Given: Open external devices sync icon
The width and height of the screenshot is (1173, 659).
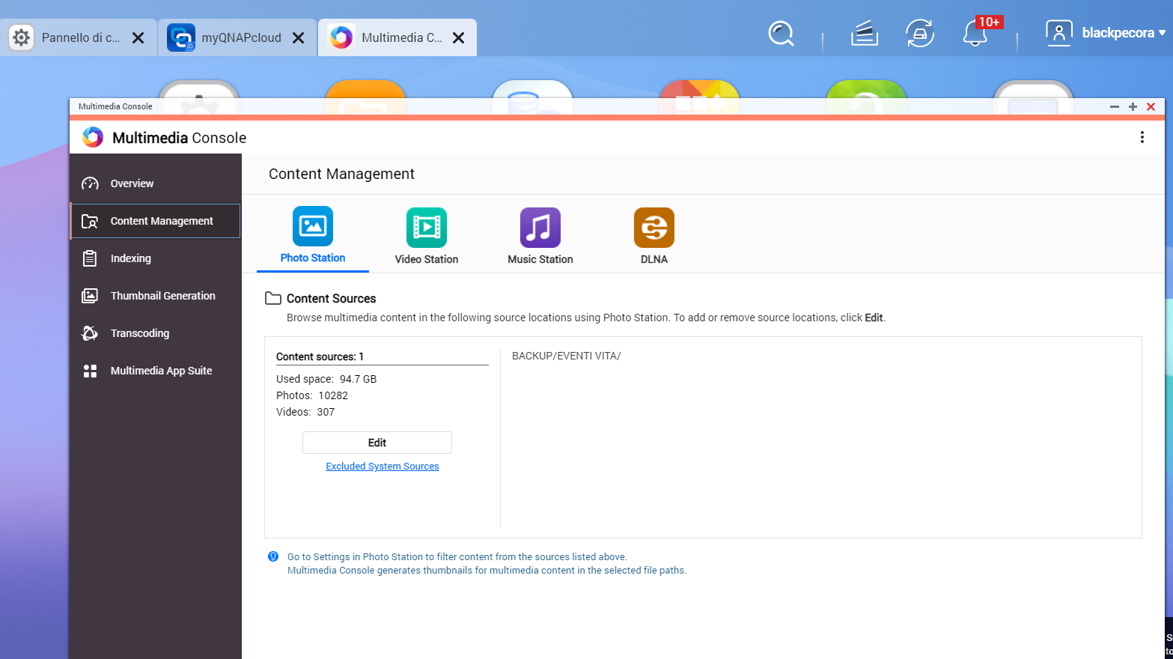Looking at the screenshot, I should coord(919,34).
